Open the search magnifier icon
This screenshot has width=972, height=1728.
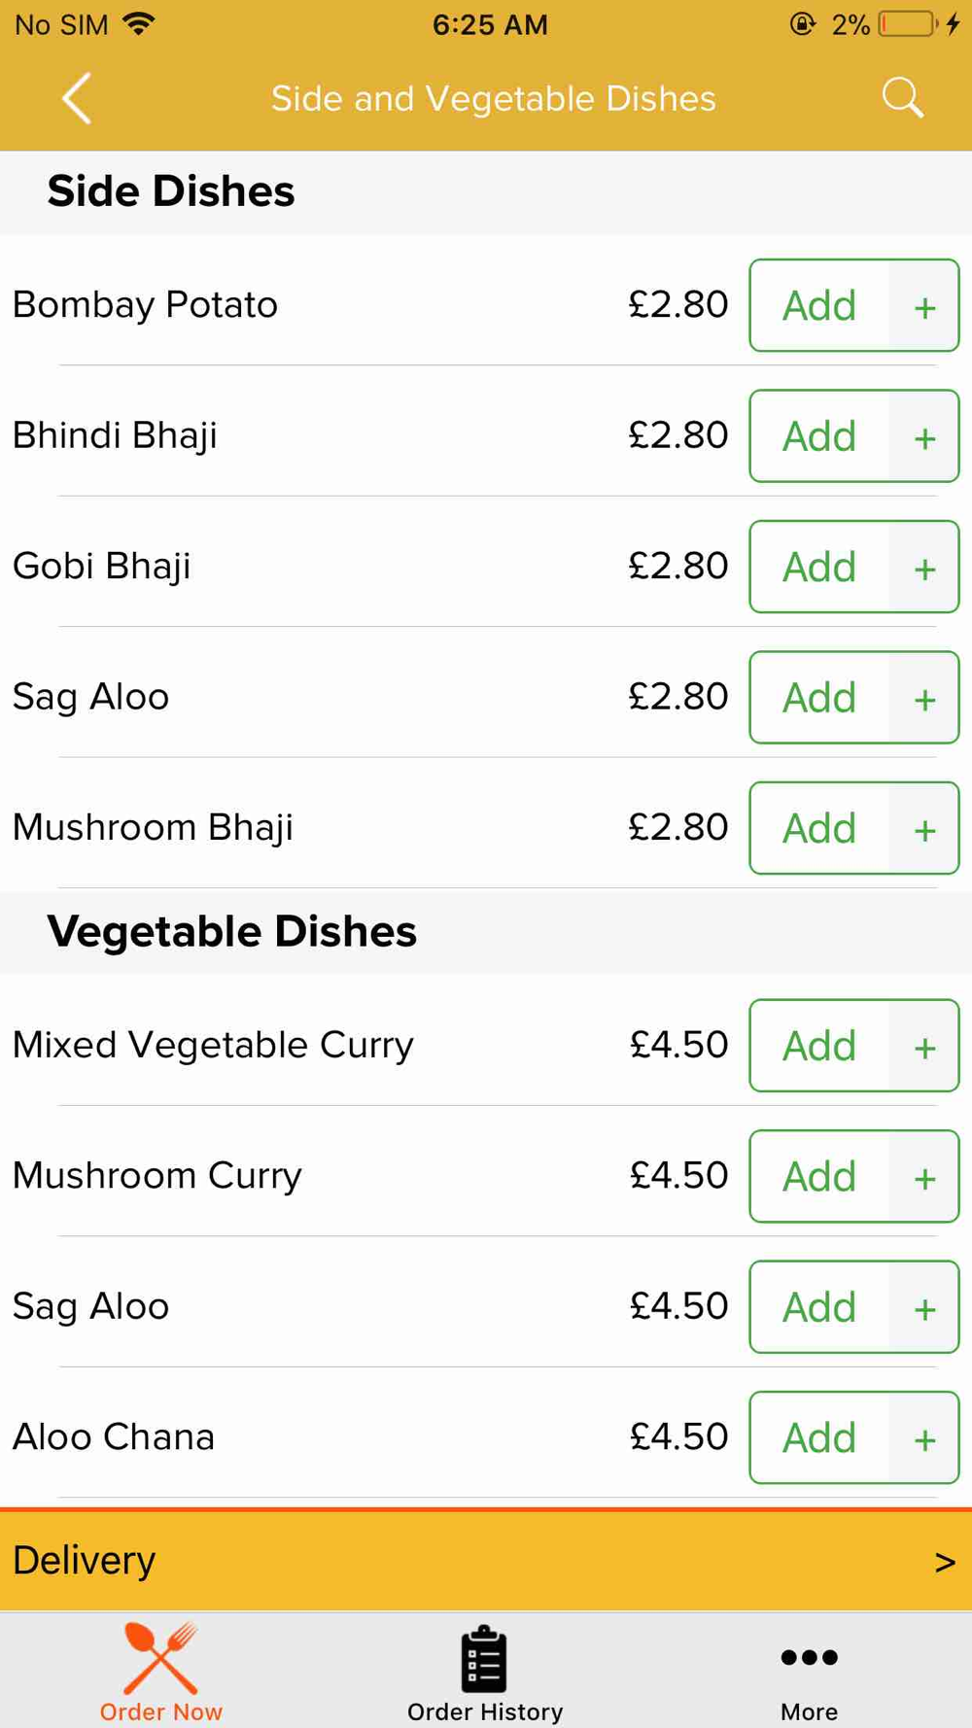coord(902,98)
